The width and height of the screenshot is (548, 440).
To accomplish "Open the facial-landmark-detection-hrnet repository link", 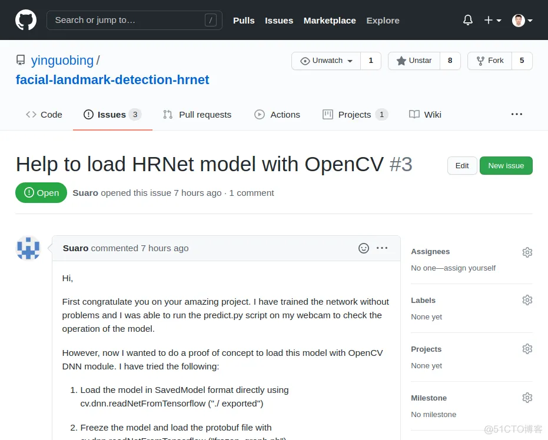I will 112,79.
